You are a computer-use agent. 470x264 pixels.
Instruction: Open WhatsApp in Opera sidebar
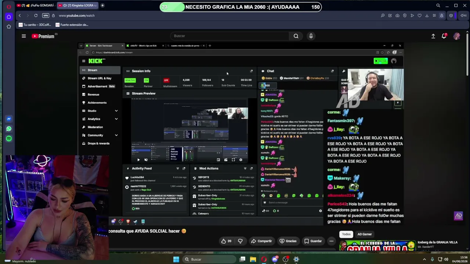[9, 129]
